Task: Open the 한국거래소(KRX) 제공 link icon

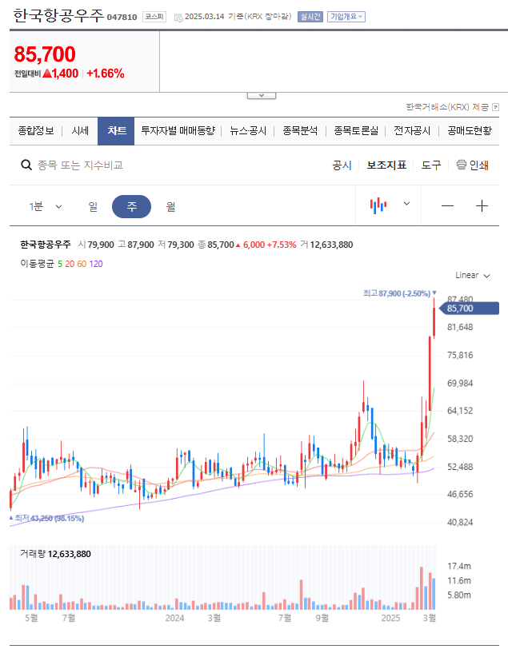Action: click(495, 107)
